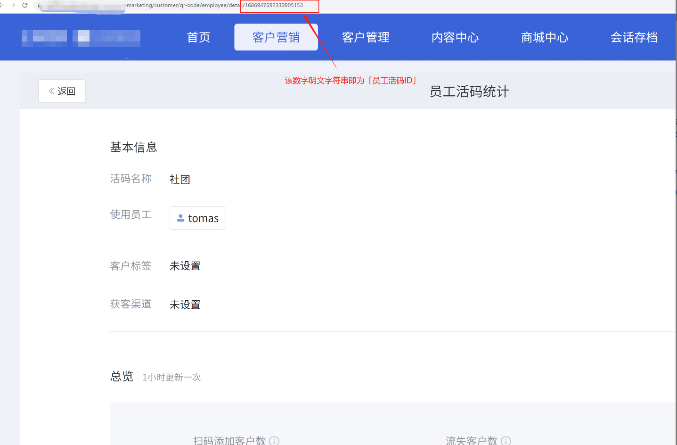Image resolution: width=677 pixels, height=445 pixels.
Task: Go to the 会话存档 tab
Action: coord(634,37)
